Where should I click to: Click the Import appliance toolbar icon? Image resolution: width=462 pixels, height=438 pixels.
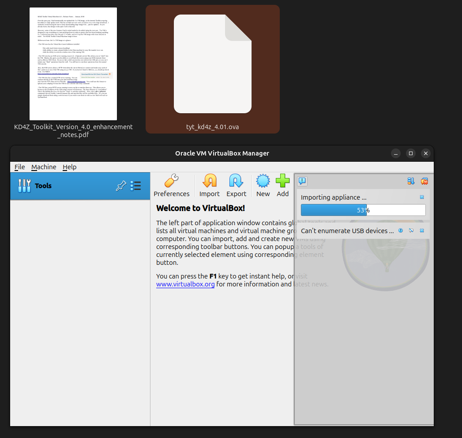click(209, 186)
